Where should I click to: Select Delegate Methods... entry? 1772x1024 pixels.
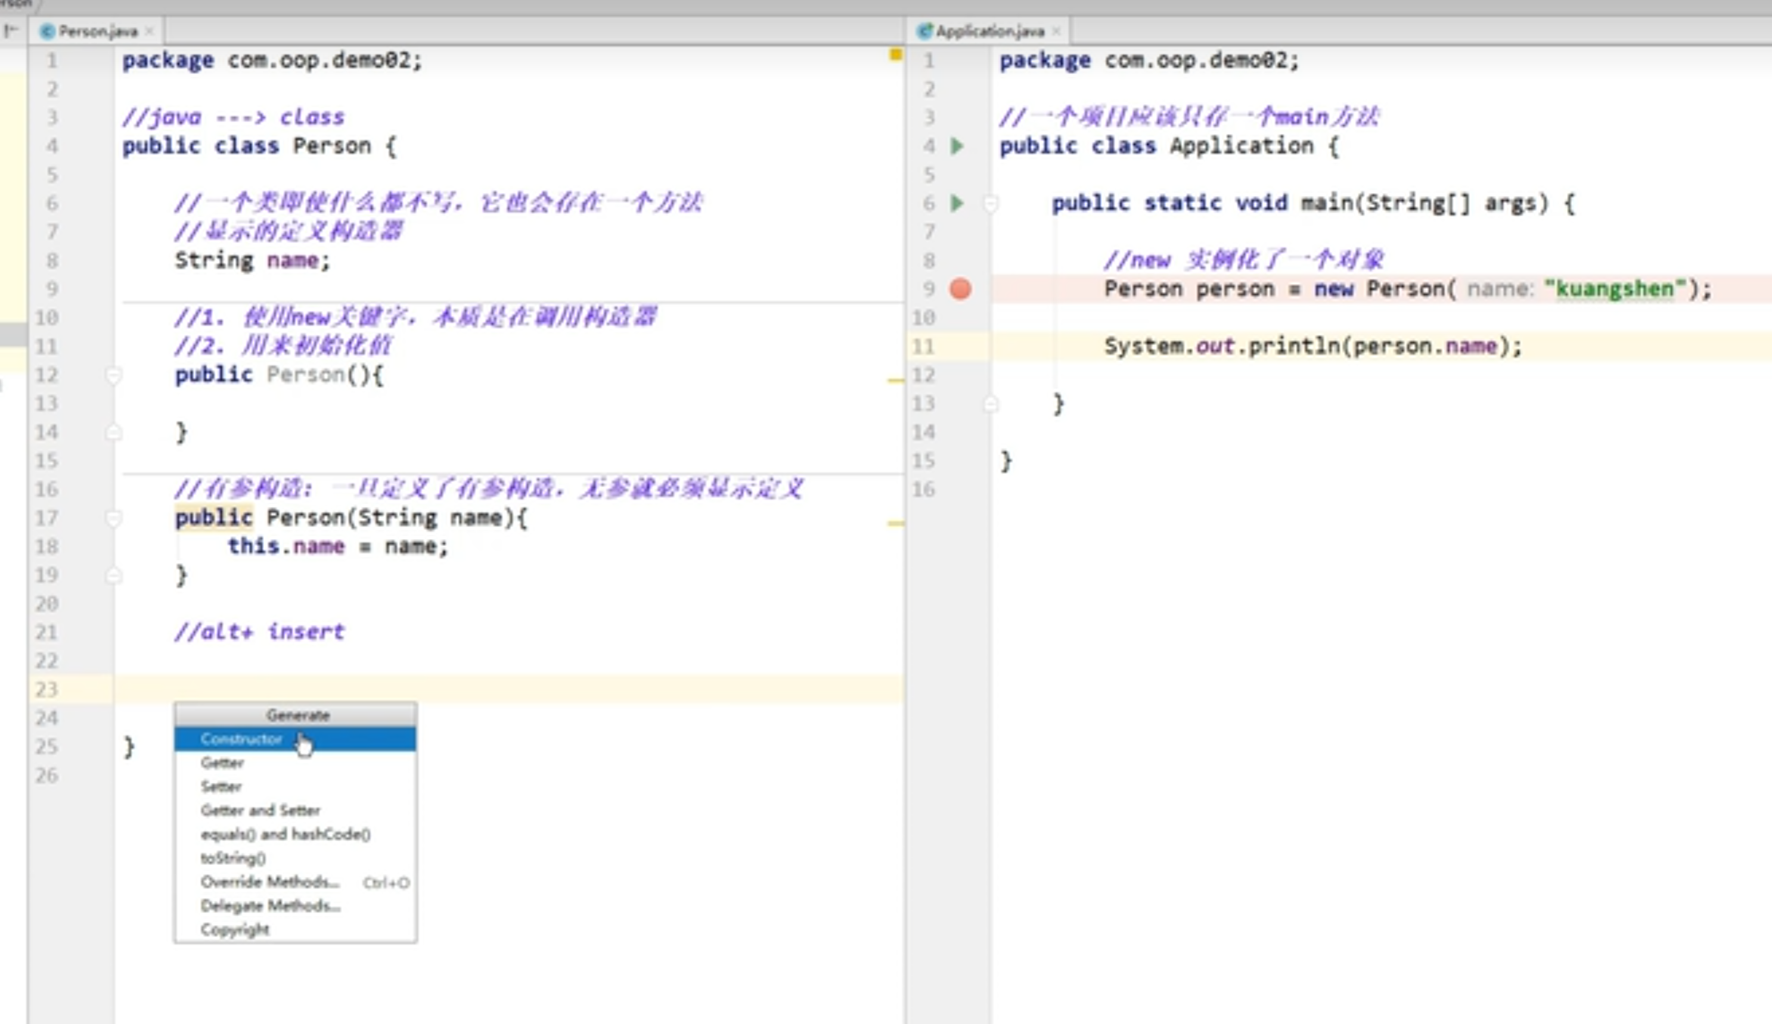point(270,906)
